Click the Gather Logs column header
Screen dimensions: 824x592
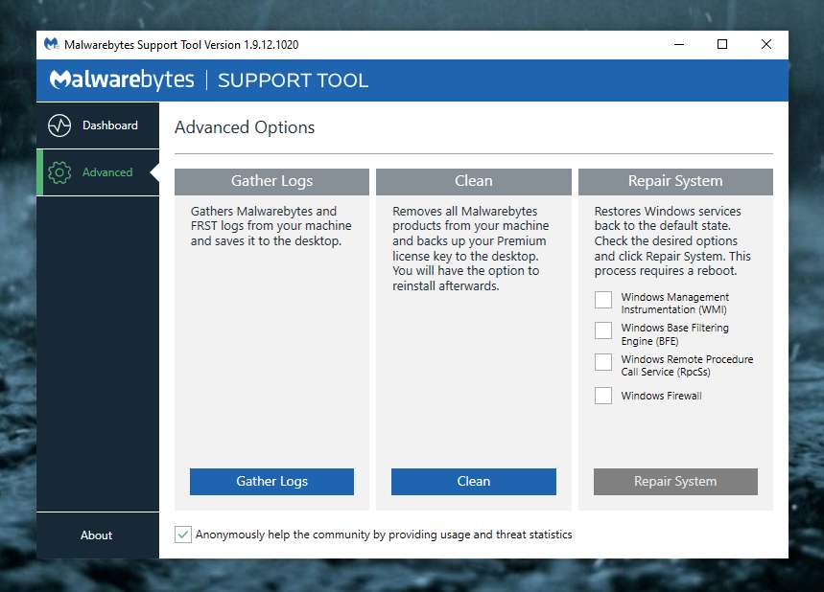point(271,181)
